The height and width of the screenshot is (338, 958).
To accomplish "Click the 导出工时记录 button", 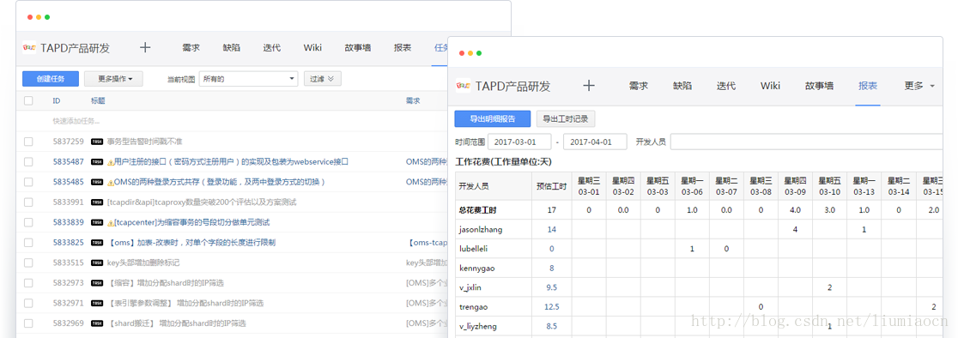I will pyautogui.click(x=566, y=119).
